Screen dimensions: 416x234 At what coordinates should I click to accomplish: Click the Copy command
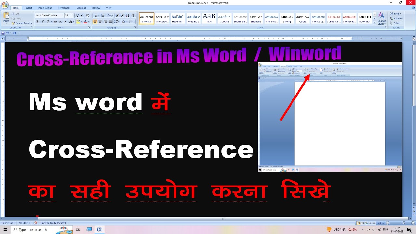click(x=16, y=18)
